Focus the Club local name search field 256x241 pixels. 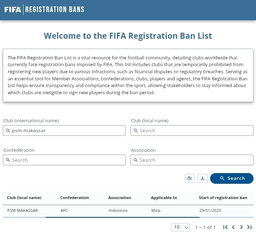(192, 130)
